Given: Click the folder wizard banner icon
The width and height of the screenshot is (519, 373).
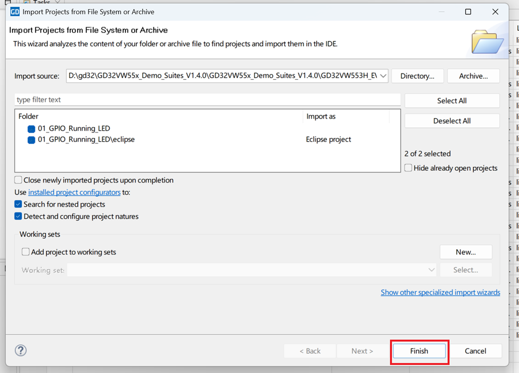Looking at the screenshot, I should tap(487, 42).
